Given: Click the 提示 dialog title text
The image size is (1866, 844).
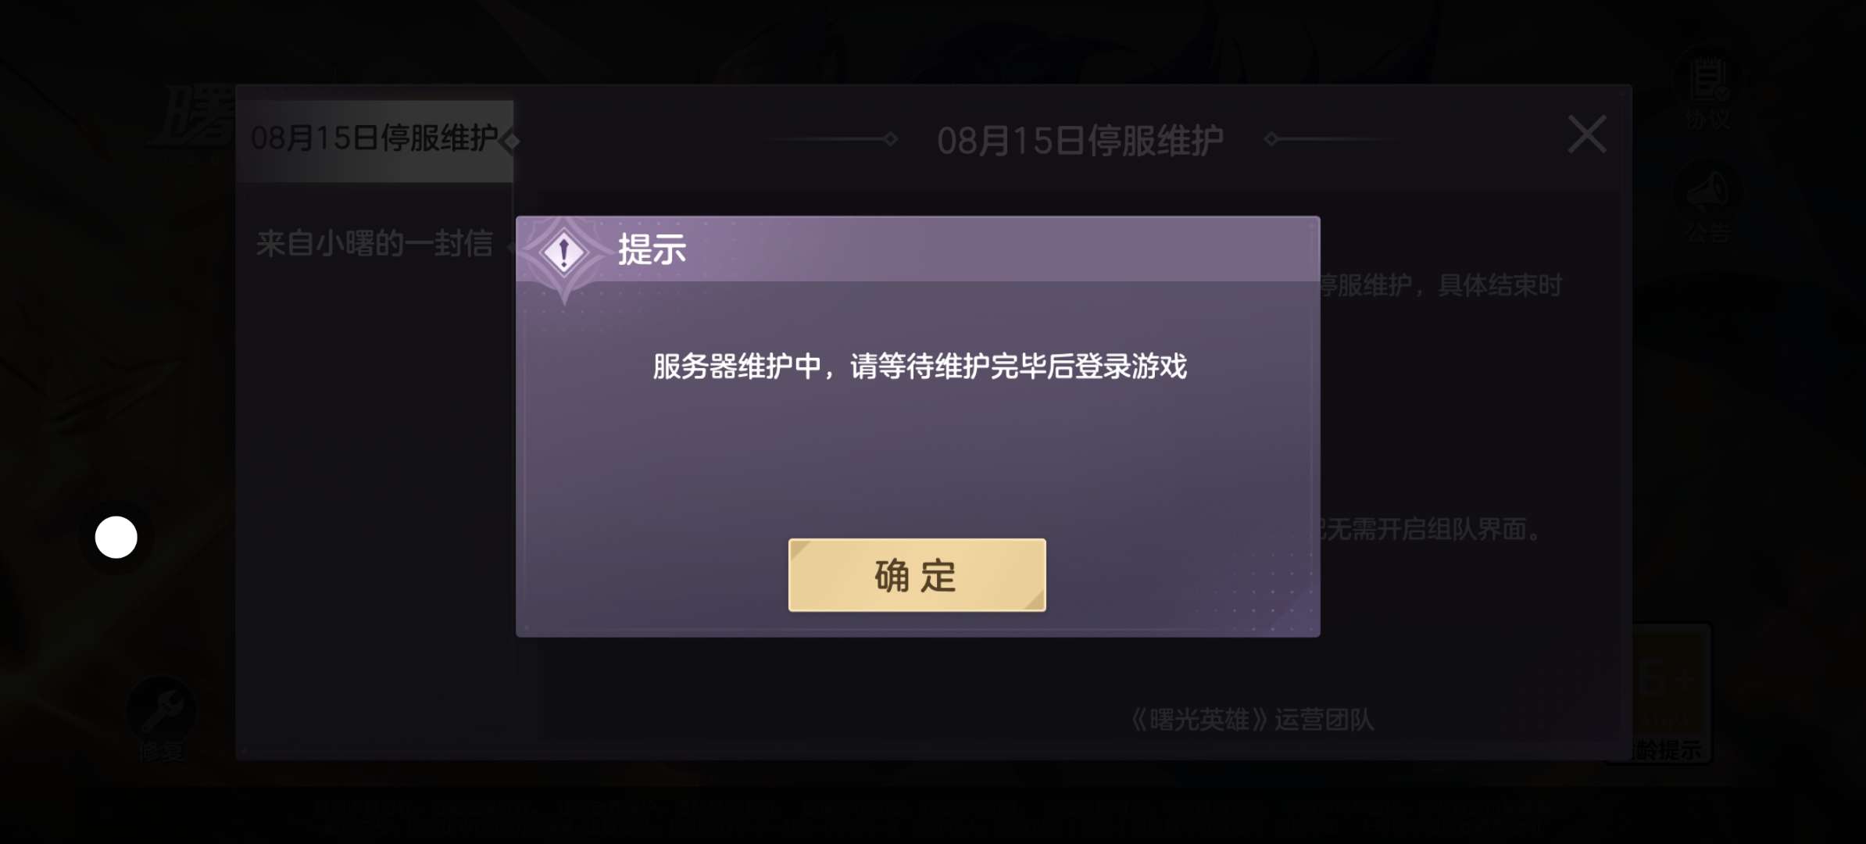Looking at the screenshot, I should click(x=652, y=250).
